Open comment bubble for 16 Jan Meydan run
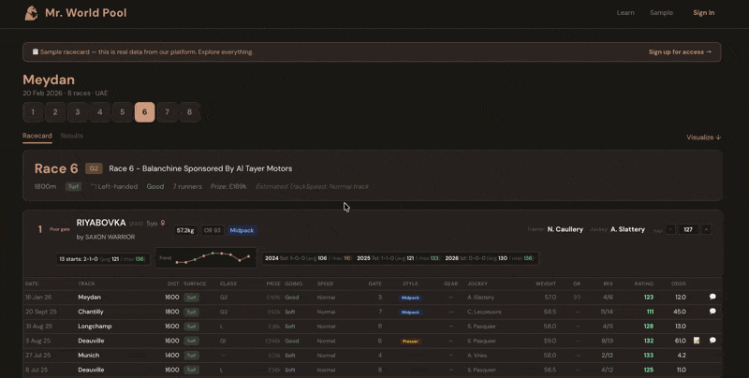Screen dimensions: 749x378 pos(712,297)
